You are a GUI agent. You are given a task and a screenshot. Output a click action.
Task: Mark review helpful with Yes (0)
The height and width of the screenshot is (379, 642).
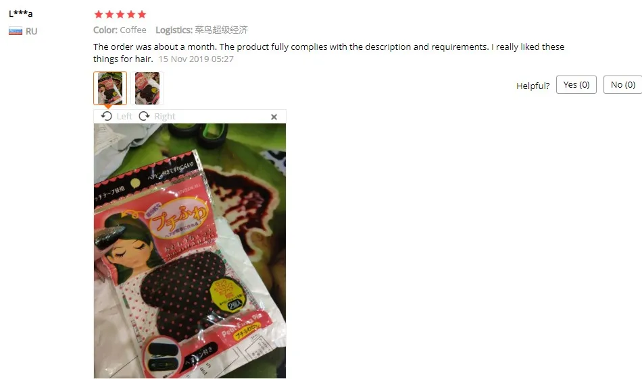click(x=576, y=84)
